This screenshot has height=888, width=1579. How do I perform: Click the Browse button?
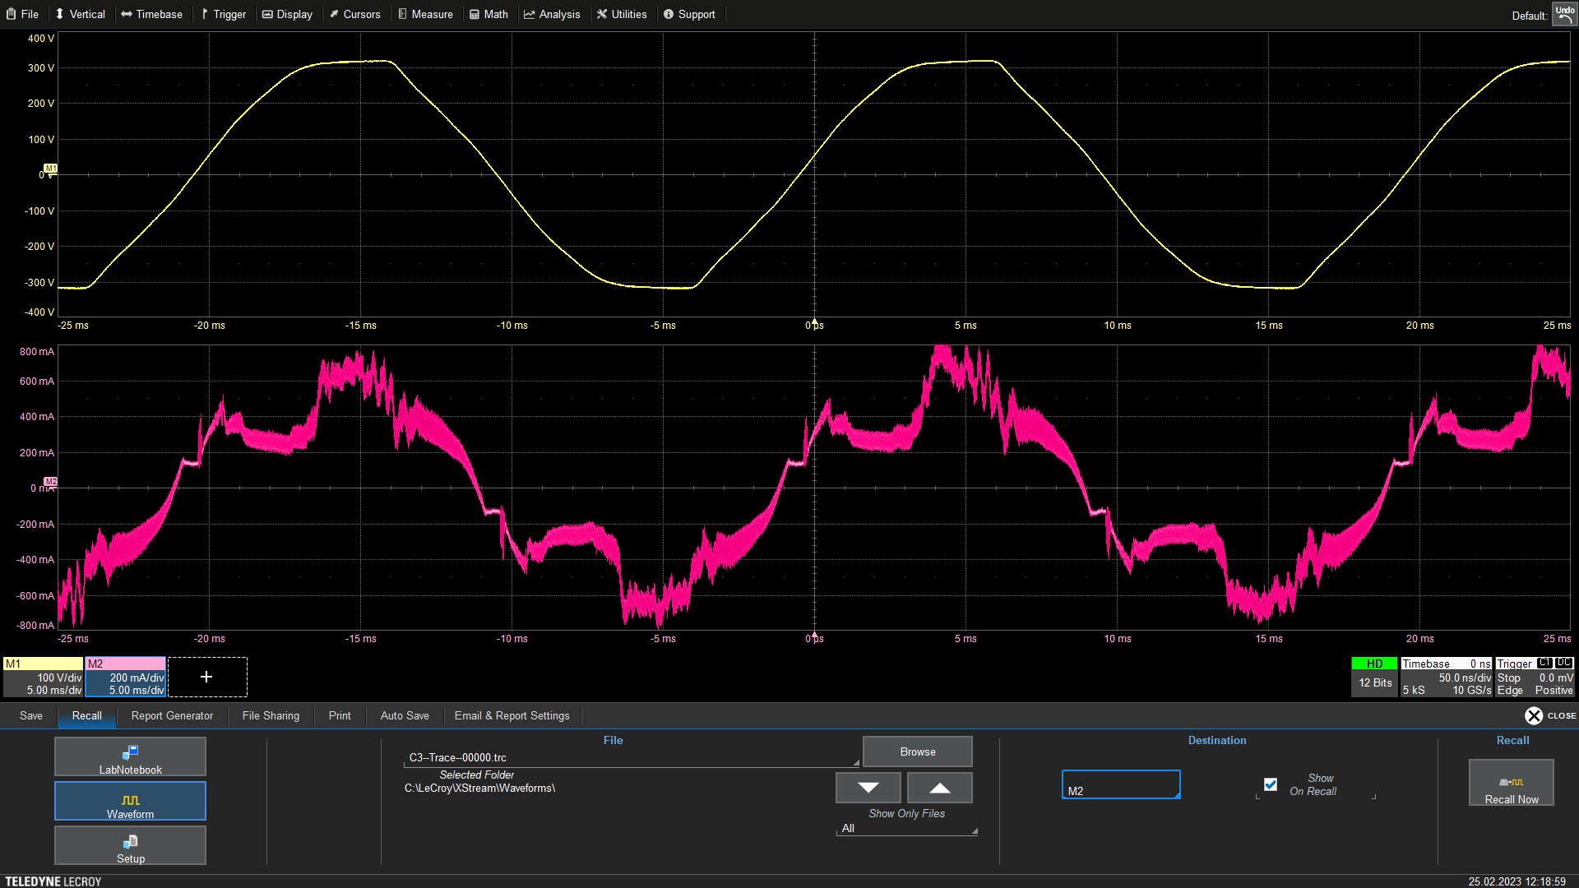917,752
